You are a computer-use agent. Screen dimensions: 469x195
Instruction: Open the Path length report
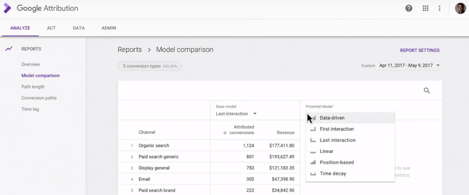[33, 87]
